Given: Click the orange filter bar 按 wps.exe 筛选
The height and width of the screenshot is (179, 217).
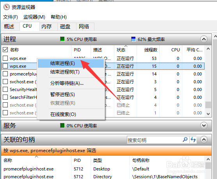Looking at the screenshot, I should point(106,151).
